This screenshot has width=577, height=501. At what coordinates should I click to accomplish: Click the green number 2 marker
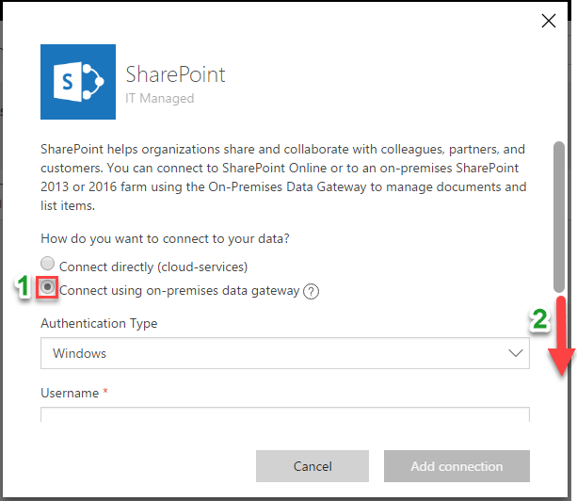[538, 320]
